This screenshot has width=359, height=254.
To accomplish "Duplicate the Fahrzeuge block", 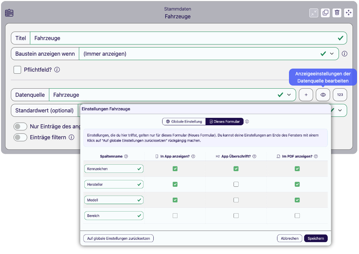I will click(325, 13).
